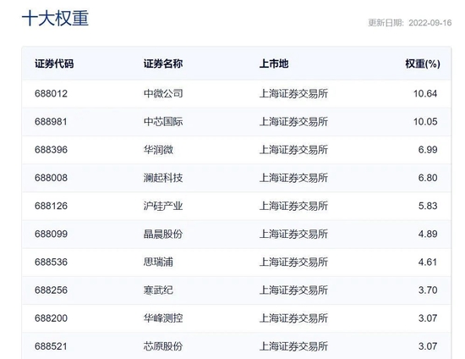The height and width of the screenshot is (359, 465).
Task: Click 上海证券交易所 in the 芯原股份 row
Action: coord(293,346)
